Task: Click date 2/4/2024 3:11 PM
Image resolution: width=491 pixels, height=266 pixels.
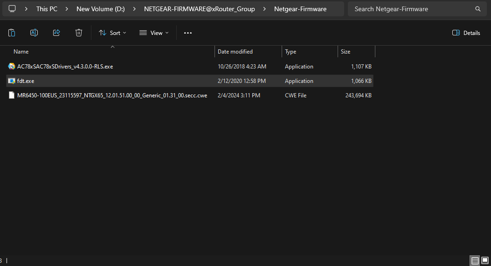Action: [x=239, y=95]
